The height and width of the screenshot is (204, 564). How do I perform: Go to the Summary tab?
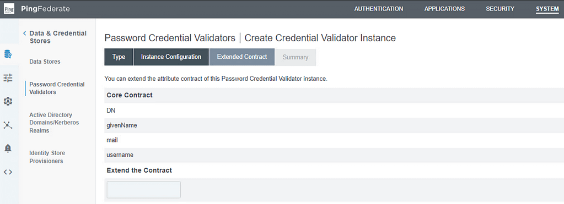[x=296, y=57]
